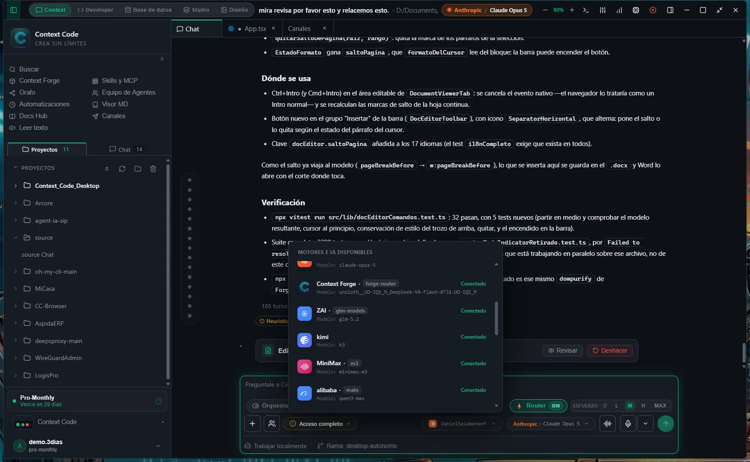750x462 pixels.
Task: Click the compact window arrows icon
Action: pos(719,10)
